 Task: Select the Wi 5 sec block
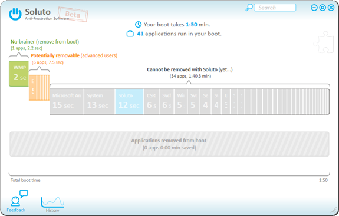pos(181,101)
